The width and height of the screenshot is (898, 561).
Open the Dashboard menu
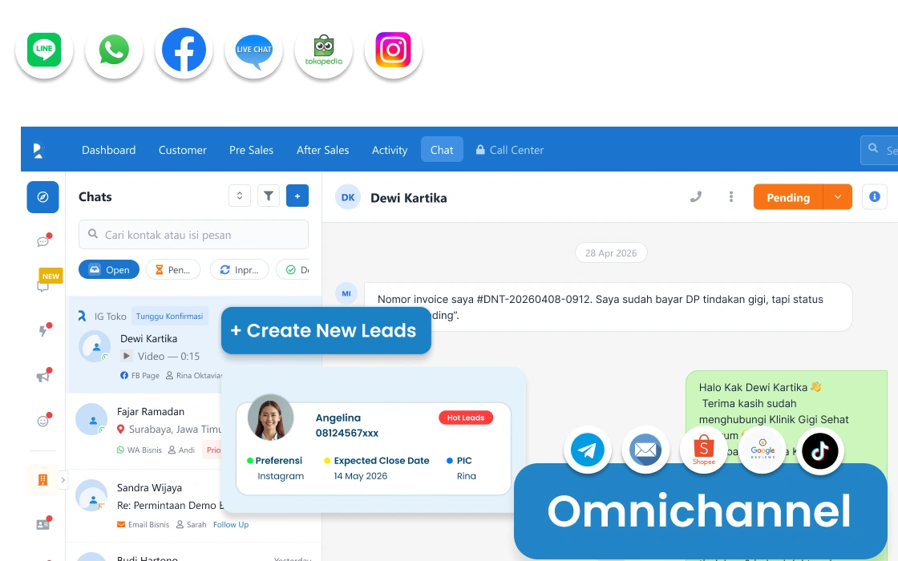(x=109, y=150)
